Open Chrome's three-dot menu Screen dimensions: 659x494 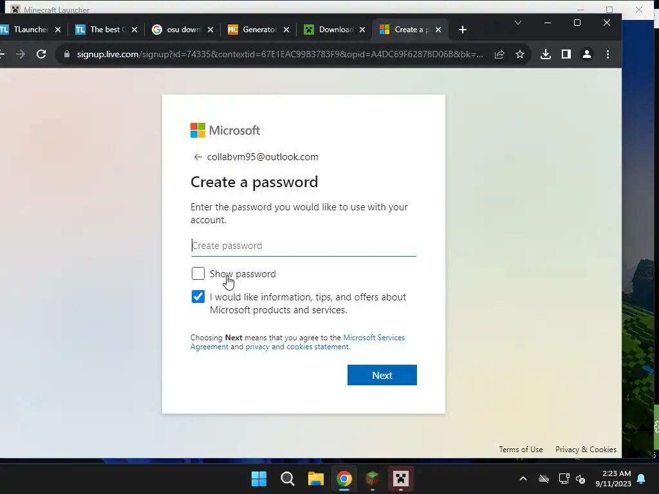pos(608,54)
